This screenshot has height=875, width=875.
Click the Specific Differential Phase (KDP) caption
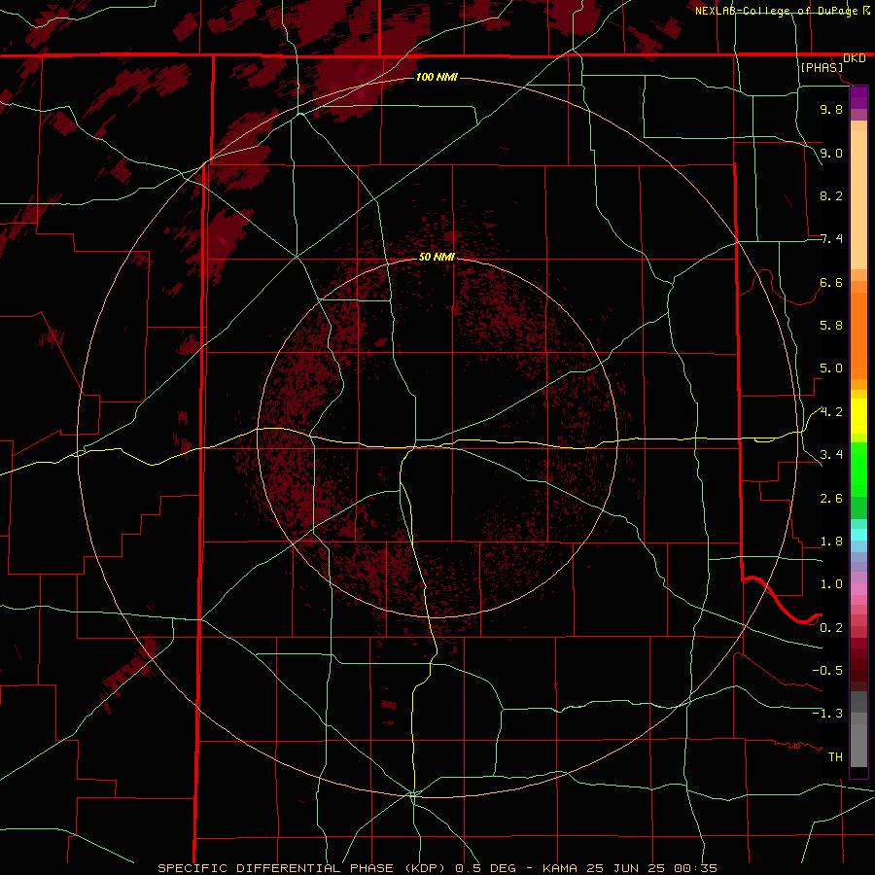point(437,868)
